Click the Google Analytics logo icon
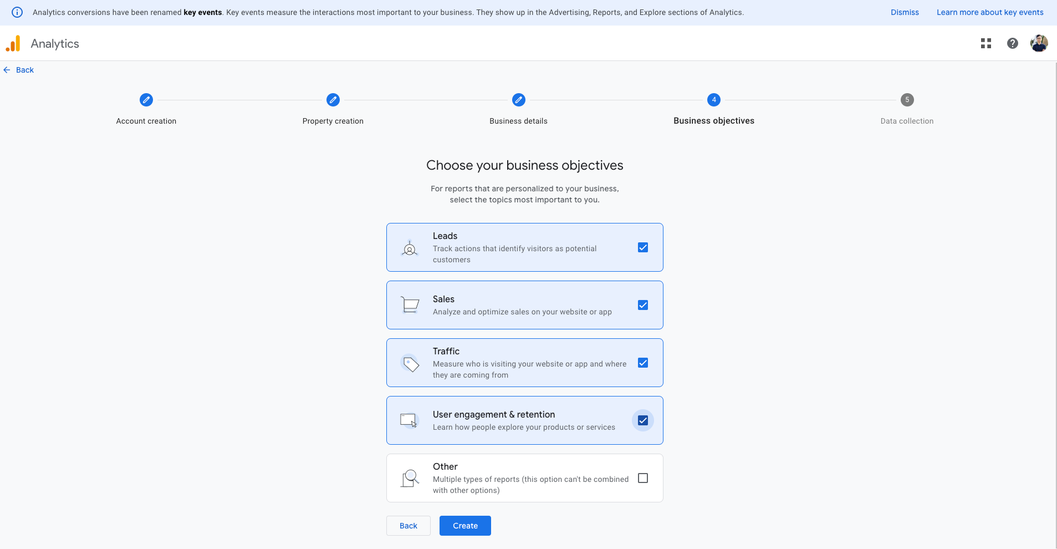 click(13, 44)
